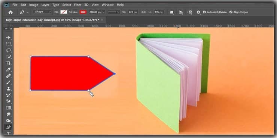
Task: Open the Help menu
Action: 120,5
